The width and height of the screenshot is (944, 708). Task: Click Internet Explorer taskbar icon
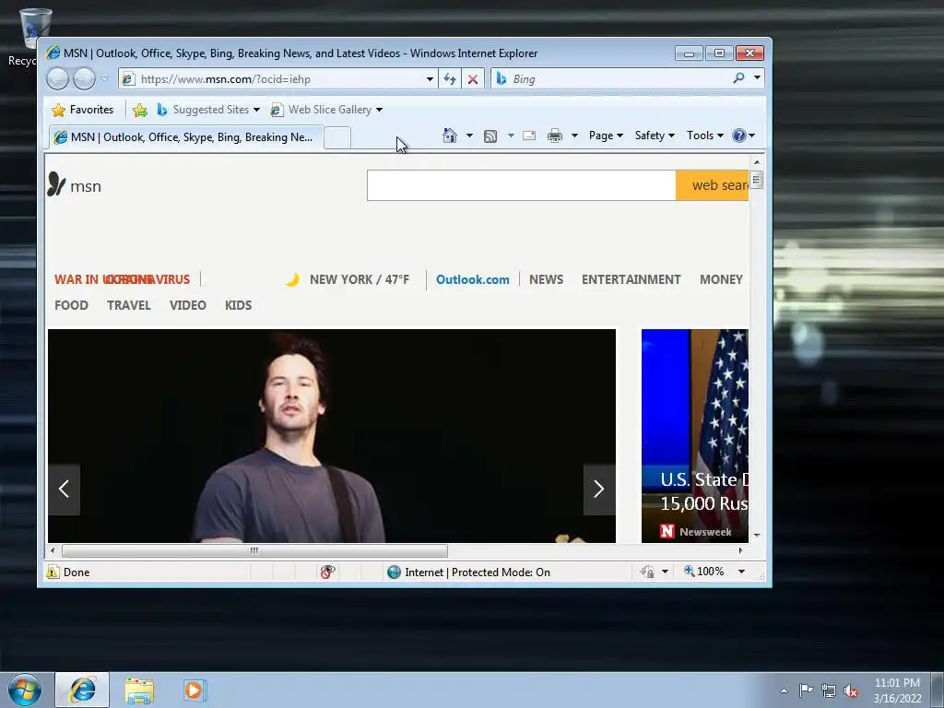(82, 690)
